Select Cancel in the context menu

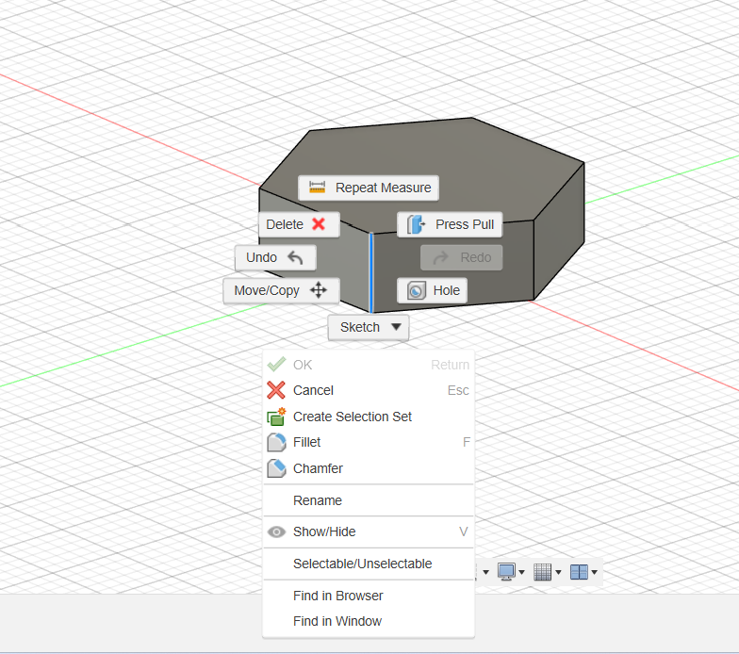[x=368, y=390]
